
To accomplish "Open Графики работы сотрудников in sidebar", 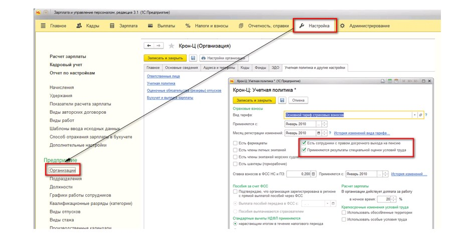I will [80, 195].
